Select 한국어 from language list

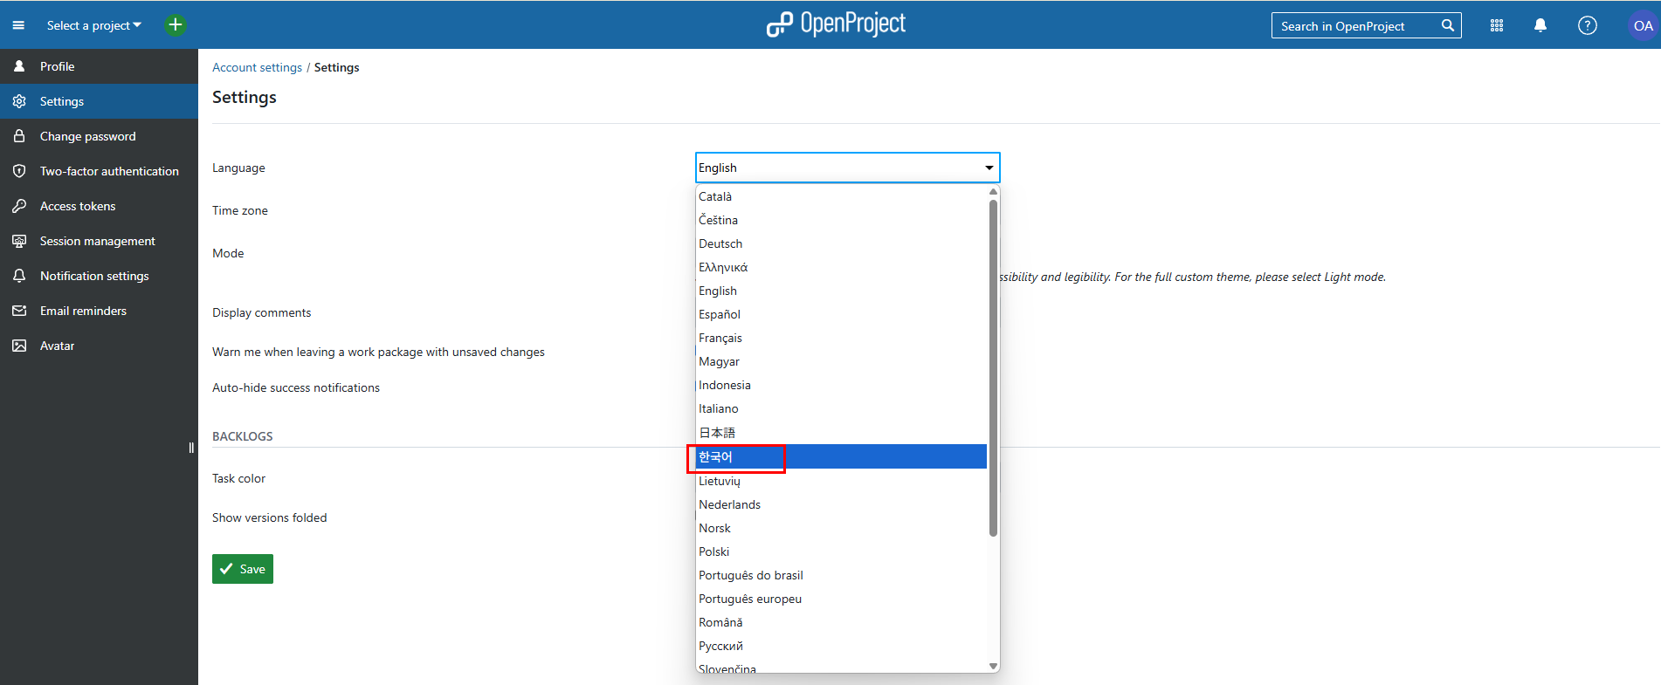coord(842,456)
